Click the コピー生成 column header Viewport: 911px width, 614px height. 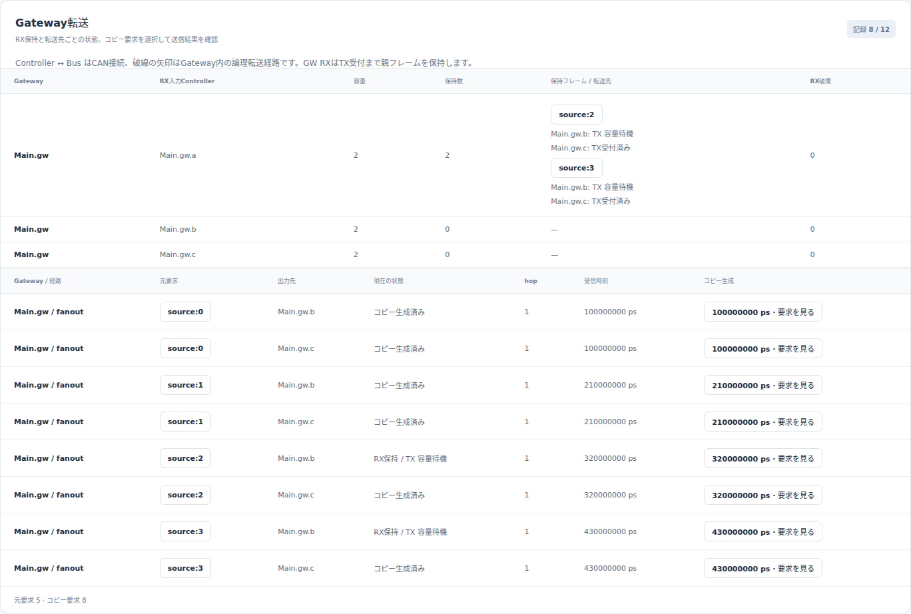pyautogui.click(x=719, y=281)
